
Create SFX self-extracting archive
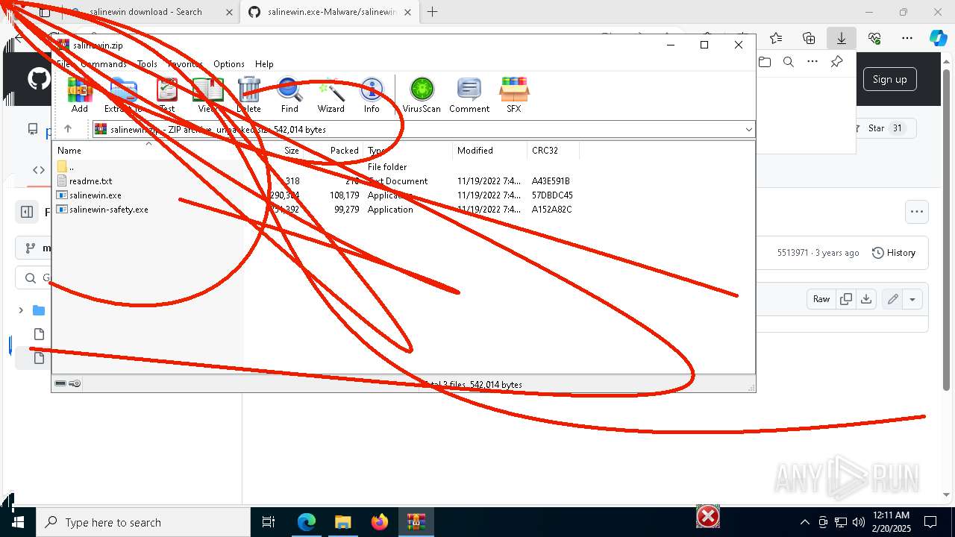(x=514, y=95)
